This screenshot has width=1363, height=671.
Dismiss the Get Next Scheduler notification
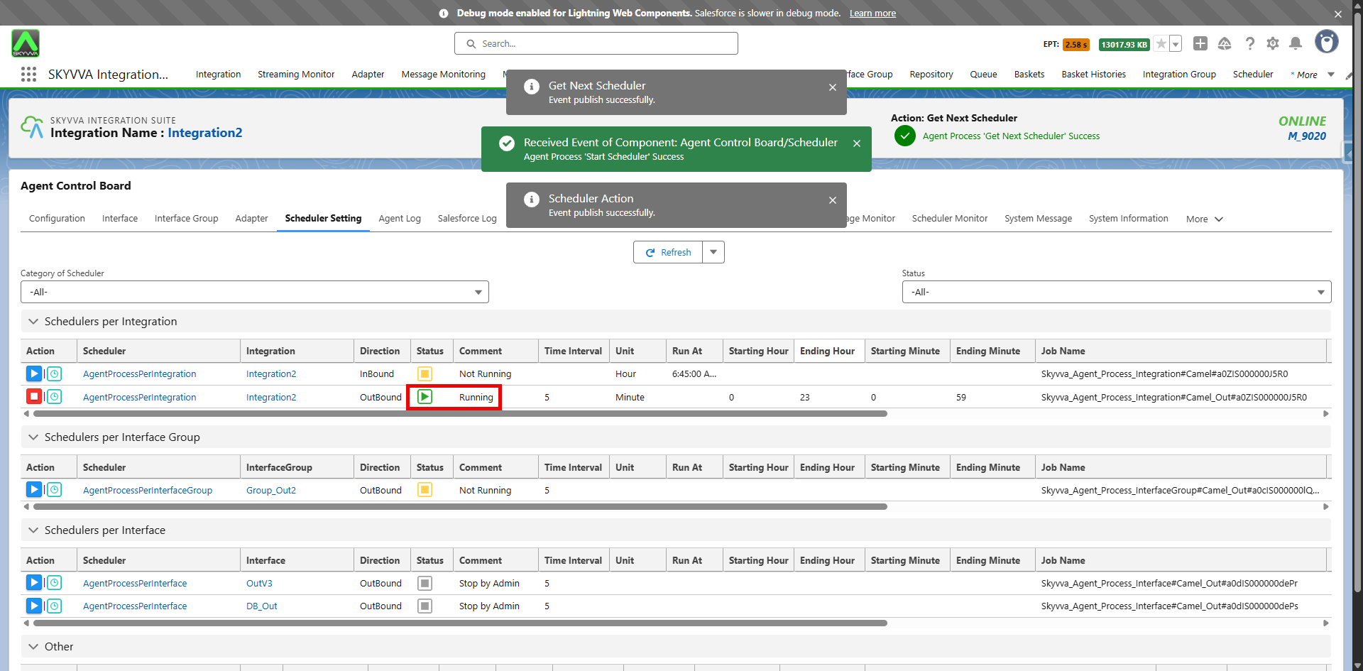(833, 87)
